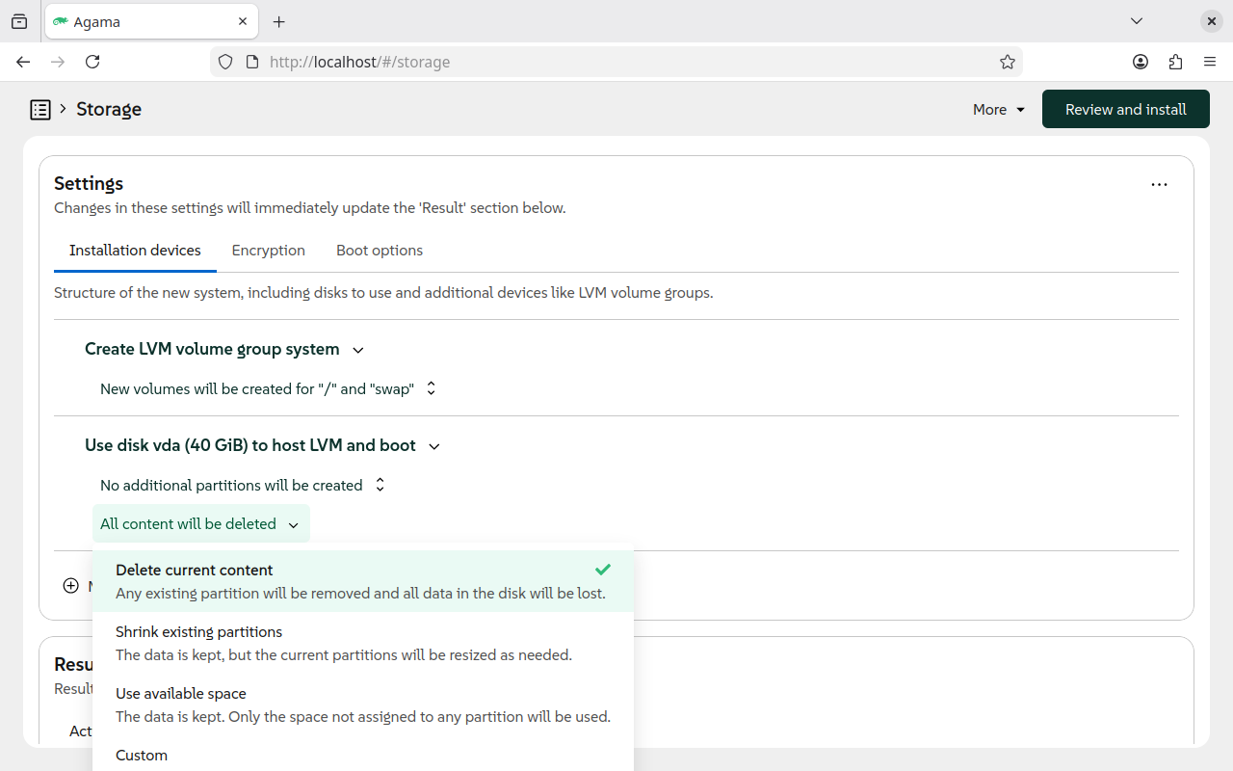Open the Settings three-dot options menu
The width and height of the screenshot is (1233, 771).
pos(1159,184)
